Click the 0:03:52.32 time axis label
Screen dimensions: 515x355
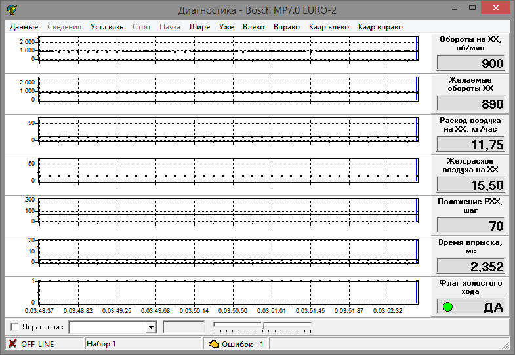388,310
